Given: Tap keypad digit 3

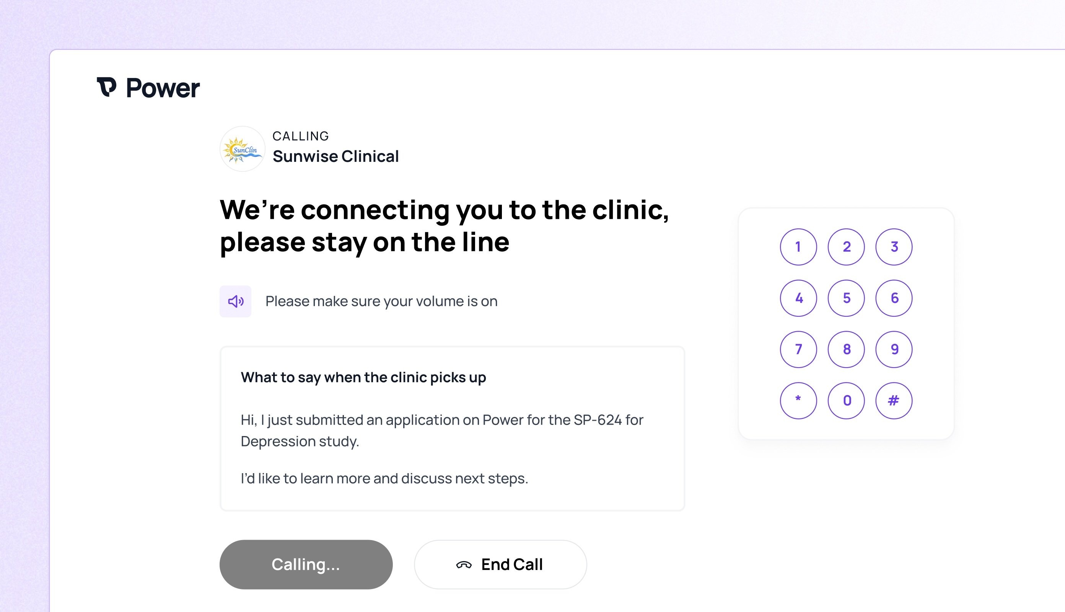Looking at the screenshot, I should (894, 247).
